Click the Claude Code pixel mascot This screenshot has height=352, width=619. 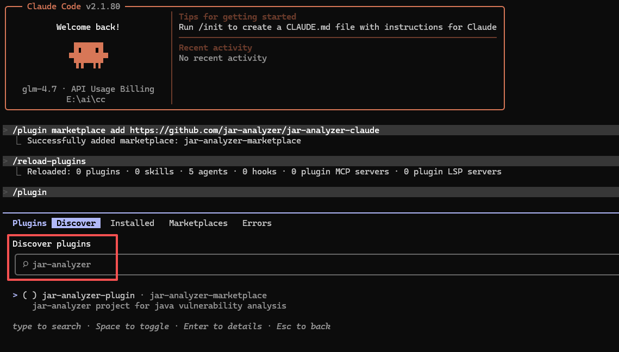click(89, 55)
